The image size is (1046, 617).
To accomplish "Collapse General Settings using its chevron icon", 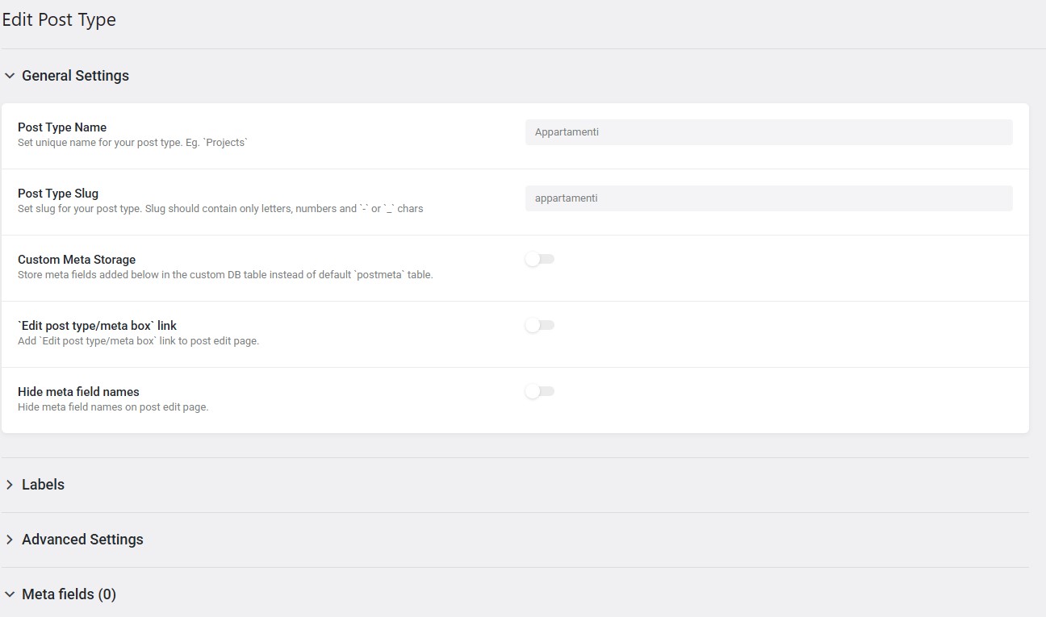I will [x=10, y=76].
